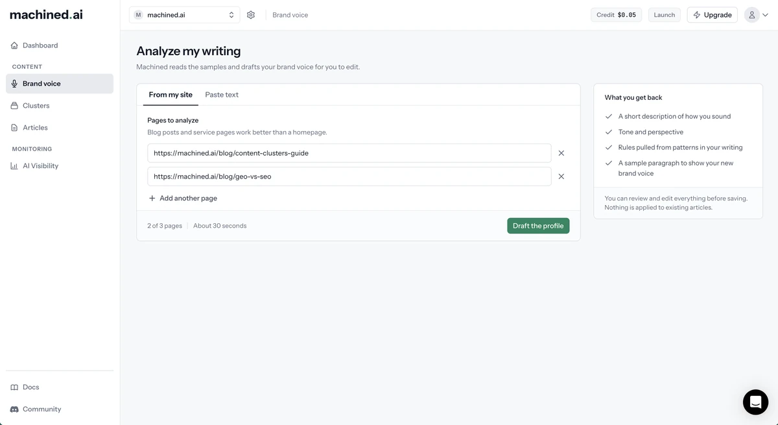Click the Draft the profile button
This screenshot has width=778, height=425.
point(538,226)
